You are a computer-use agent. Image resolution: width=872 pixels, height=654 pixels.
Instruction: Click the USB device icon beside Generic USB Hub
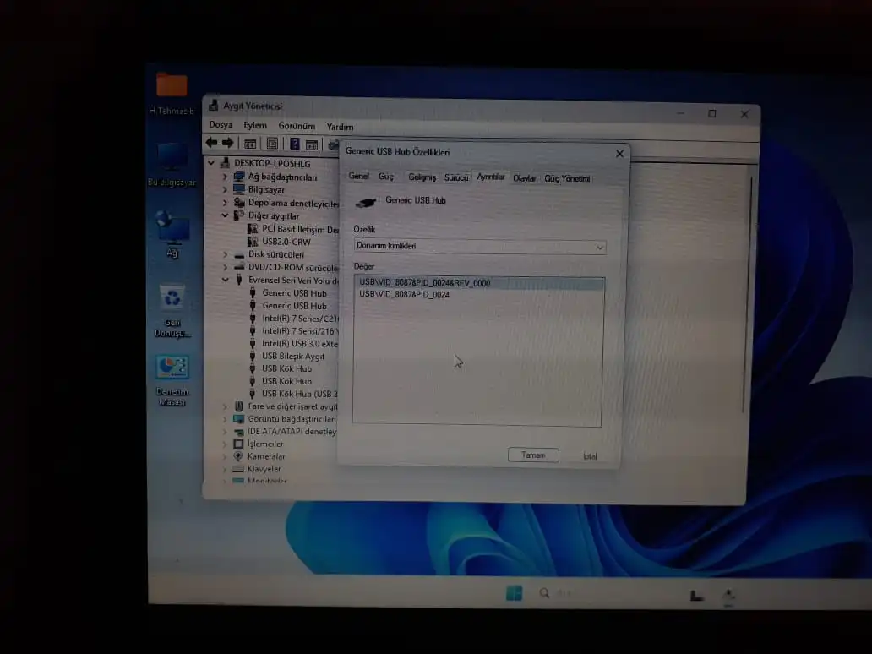tap(366, 203)
